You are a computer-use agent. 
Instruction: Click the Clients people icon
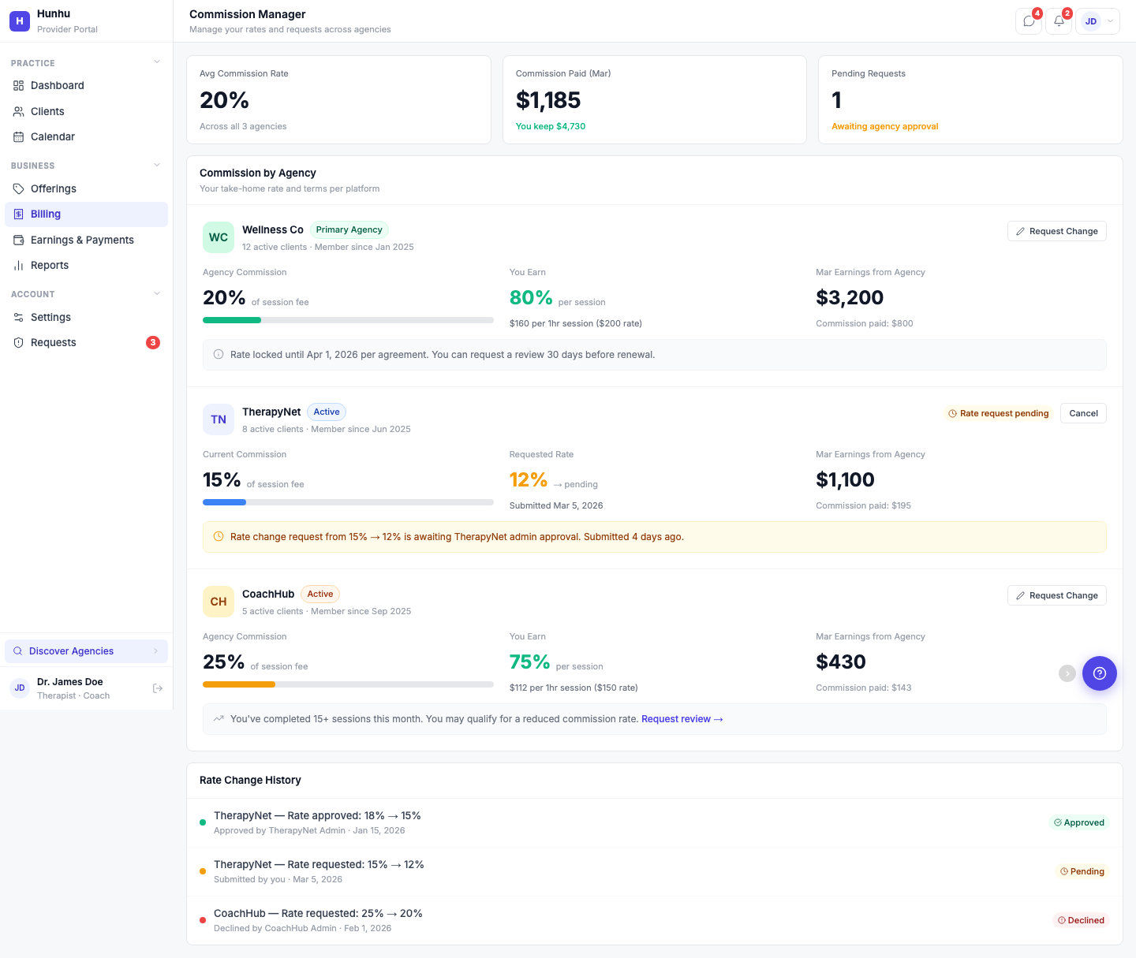(19, 111)
